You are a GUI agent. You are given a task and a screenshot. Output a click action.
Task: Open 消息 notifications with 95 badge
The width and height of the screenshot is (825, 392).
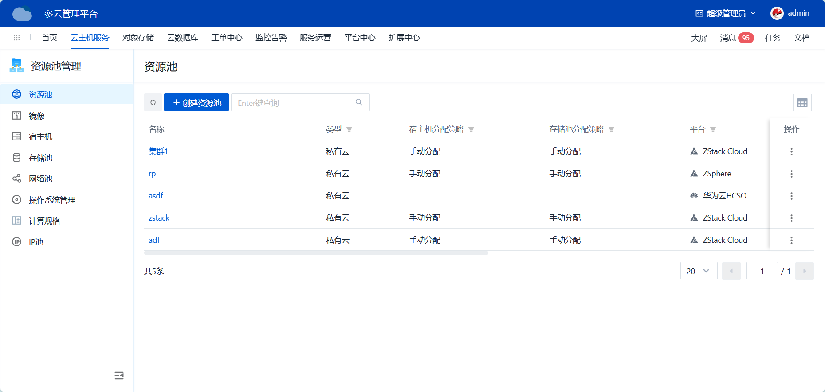coord(737,38)
